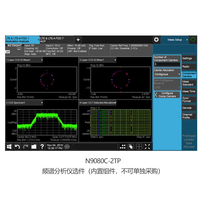Open the Meas Standard side tab

click(x=189, y=83)
